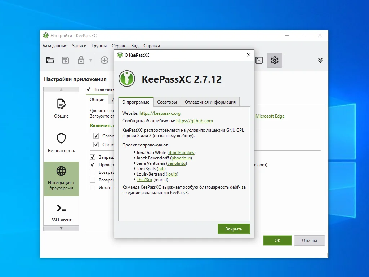Open the Справка menu

coord(152,46)
